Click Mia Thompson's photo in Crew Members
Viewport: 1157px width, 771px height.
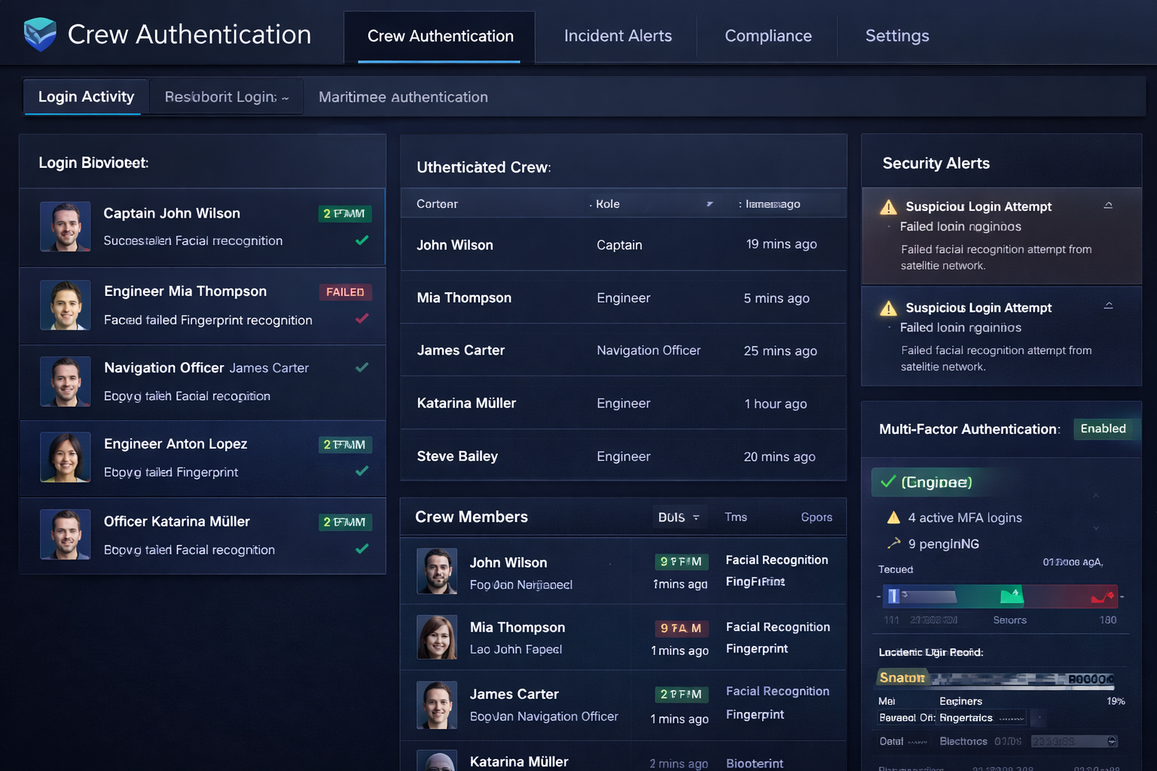point(437,637)
